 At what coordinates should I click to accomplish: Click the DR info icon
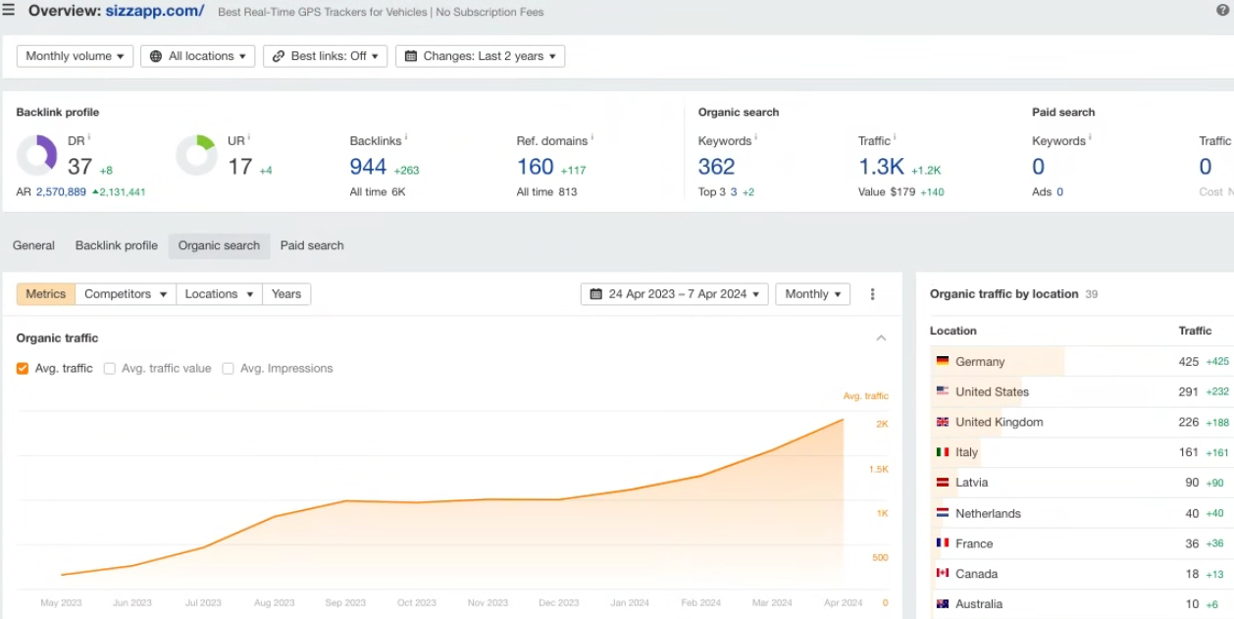tap(89, 137)
